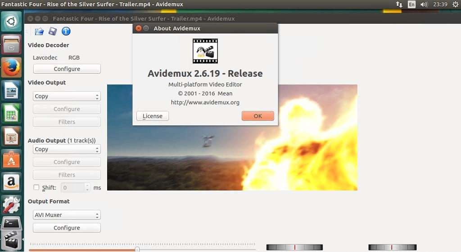Open Files manager from launcher
461x252 pixels.
coord(11,44)
